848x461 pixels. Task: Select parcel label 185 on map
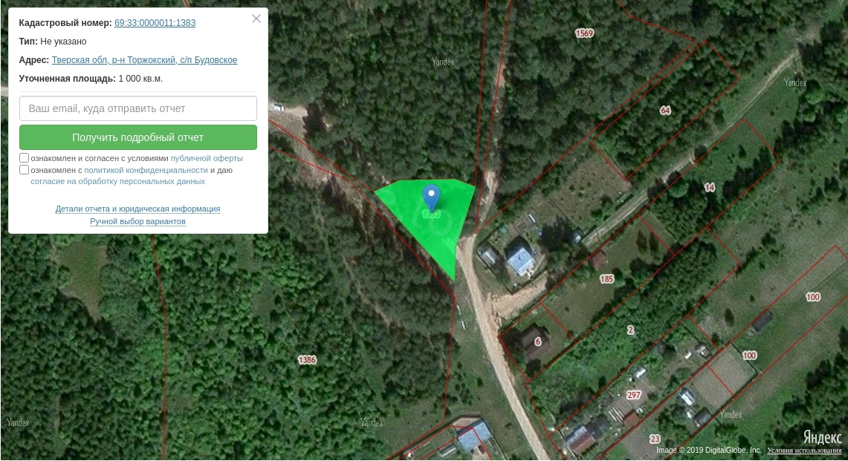606,279
